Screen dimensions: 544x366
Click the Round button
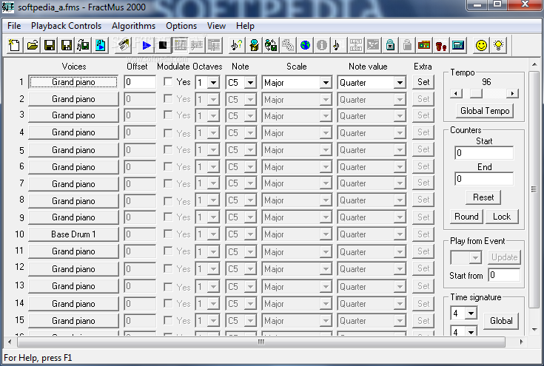[466, 217]
